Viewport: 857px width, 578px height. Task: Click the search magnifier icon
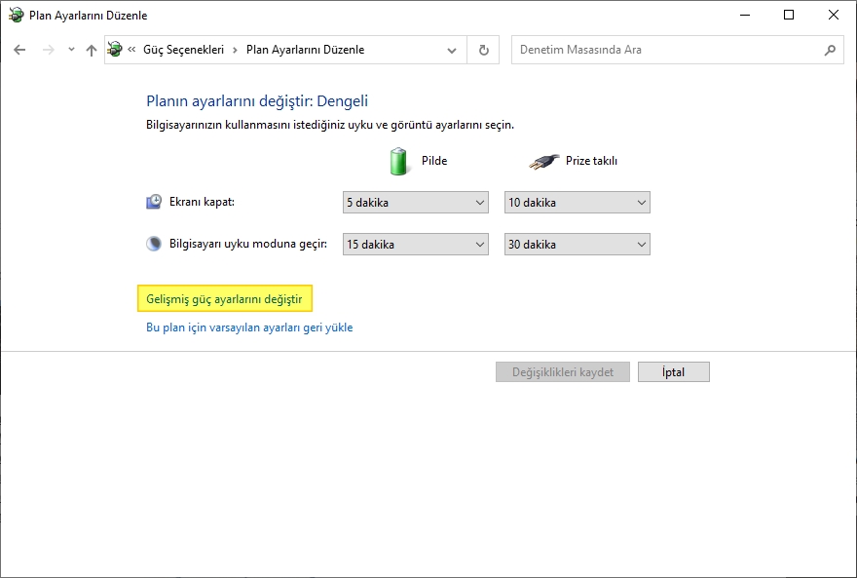click(x=830, y=49)
